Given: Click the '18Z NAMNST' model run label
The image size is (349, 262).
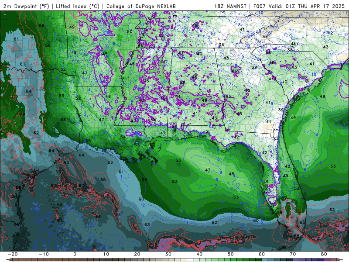Looking at the screenshot, I should 230,6.
